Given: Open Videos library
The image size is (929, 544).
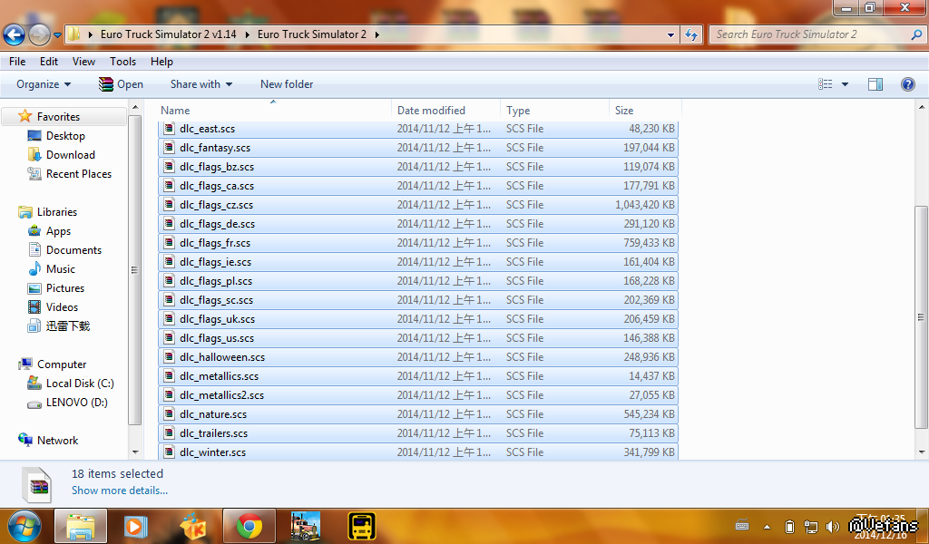Looking at the screenshot, I should pyautogui.click(x=62, y=306).
